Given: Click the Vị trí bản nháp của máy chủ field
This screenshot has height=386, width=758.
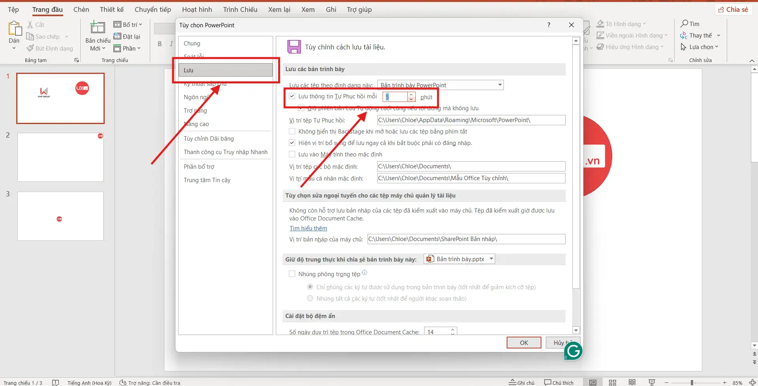Looking at the screenshot, I should [x=466, y=239].
